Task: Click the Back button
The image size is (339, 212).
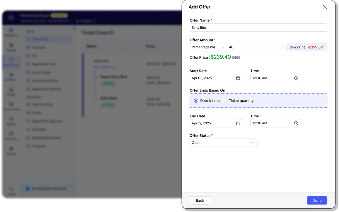Action: [x=200, y=201]
